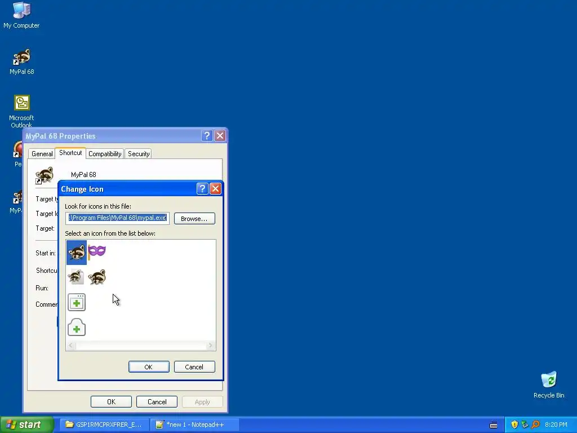Image resolution: width=577 pixels, height=433 pixels.
Task: Click OK in Change Icon dialog
Action: pyautogui.click(x=149, y=366)
